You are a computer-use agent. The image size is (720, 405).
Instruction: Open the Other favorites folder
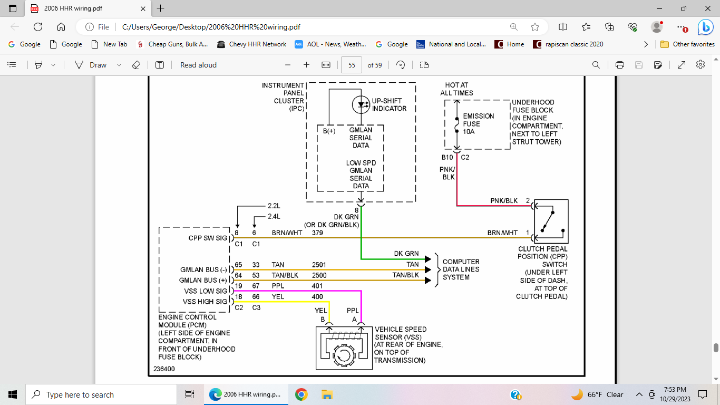(688, 44)
